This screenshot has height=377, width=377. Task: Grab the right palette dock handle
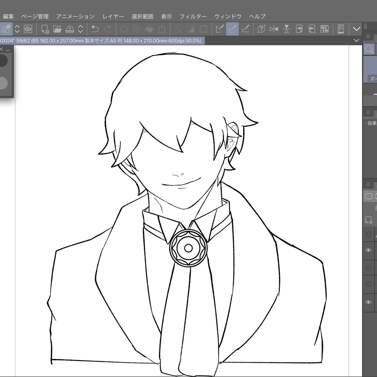click(x=366, y=27)
